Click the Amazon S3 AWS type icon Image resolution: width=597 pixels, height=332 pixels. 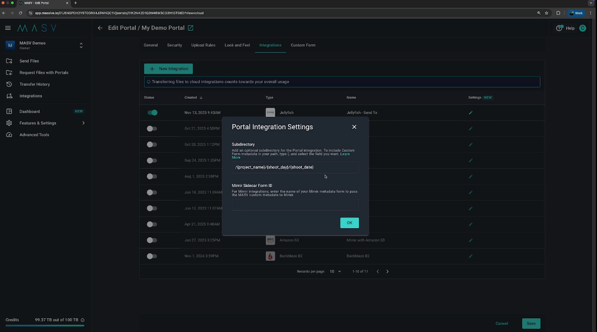click(270, 240)
